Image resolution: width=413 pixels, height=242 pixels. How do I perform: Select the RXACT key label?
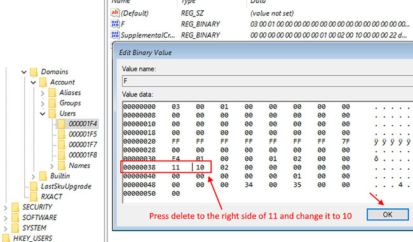(x=51, y=197)
